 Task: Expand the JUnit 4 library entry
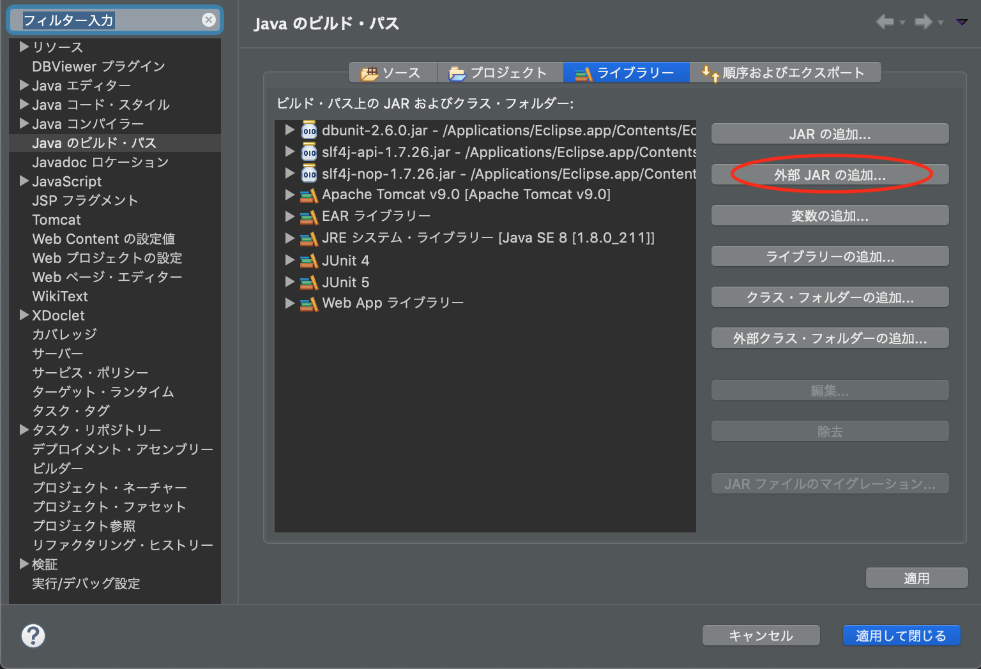[290, 260]
